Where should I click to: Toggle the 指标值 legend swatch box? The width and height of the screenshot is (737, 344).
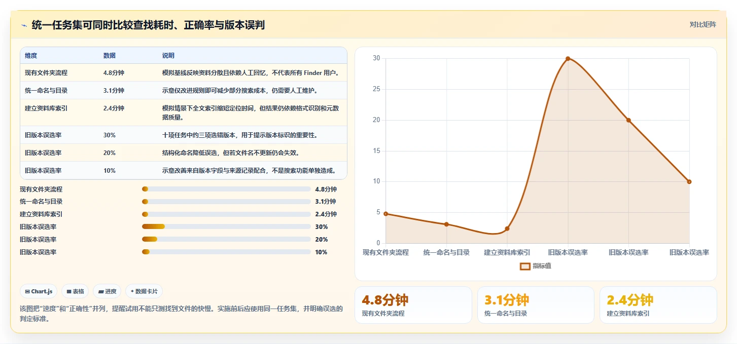pyautogui.click(x=525, y=265)
